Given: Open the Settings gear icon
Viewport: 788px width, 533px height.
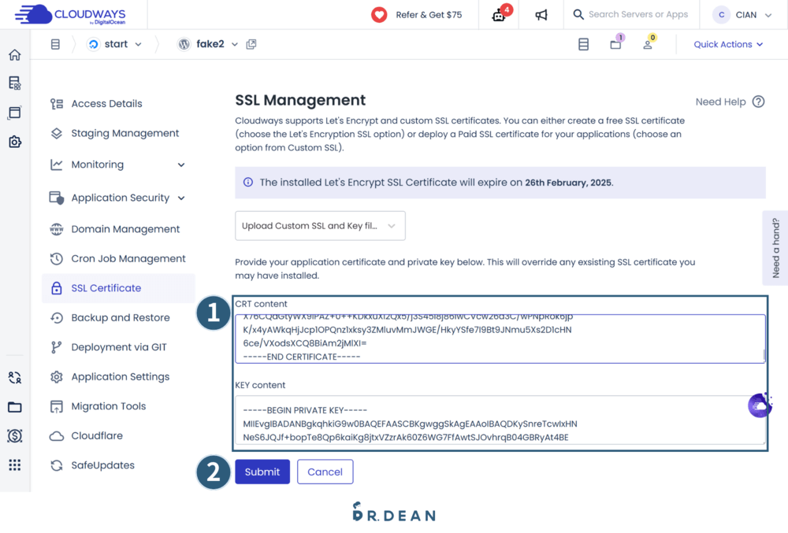Looking at the screenshot, I should 14,141.
